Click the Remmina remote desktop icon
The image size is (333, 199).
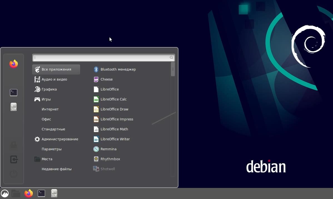click(96, 149)
